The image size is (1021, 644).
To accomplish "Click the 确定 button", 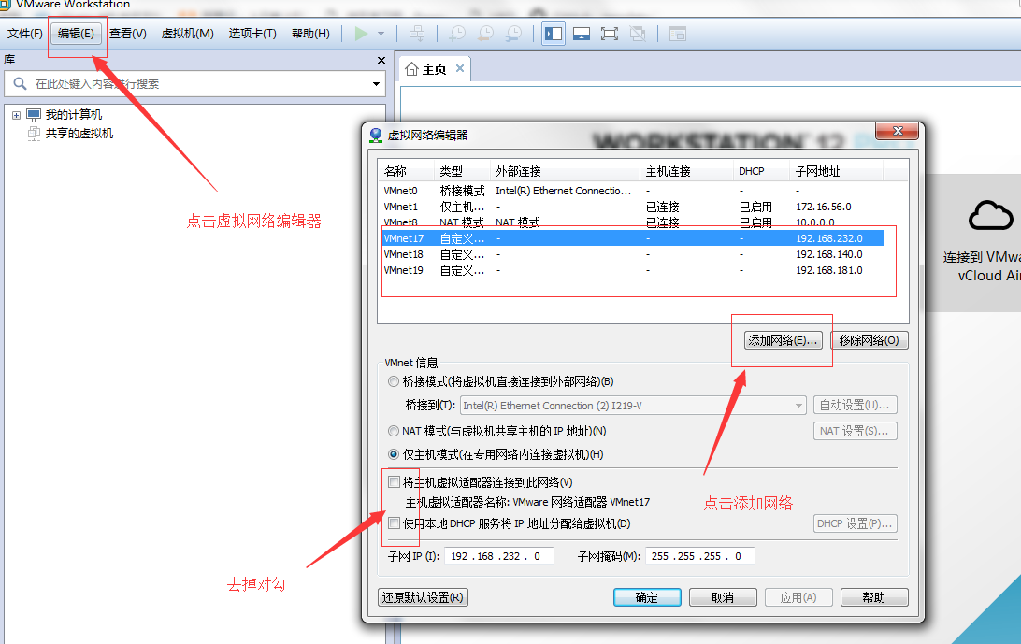I will pos(646,597).
